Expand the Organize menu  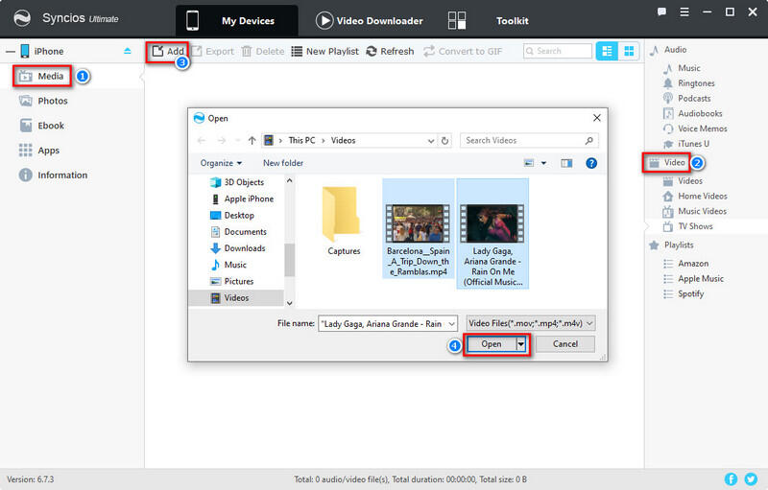pos(221,163)
